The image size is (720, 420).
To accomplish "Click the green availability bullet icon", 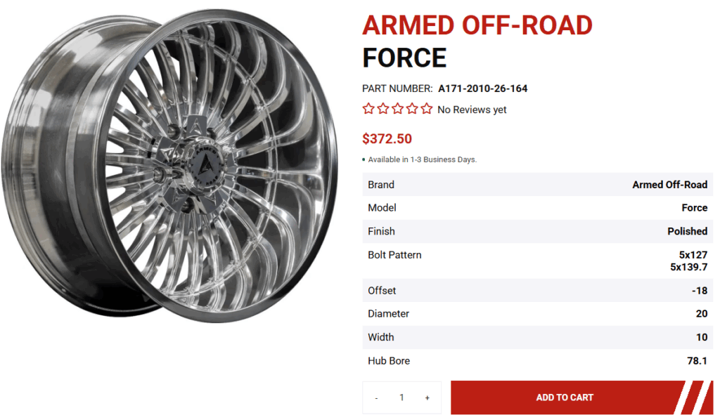I will point(363,159).
